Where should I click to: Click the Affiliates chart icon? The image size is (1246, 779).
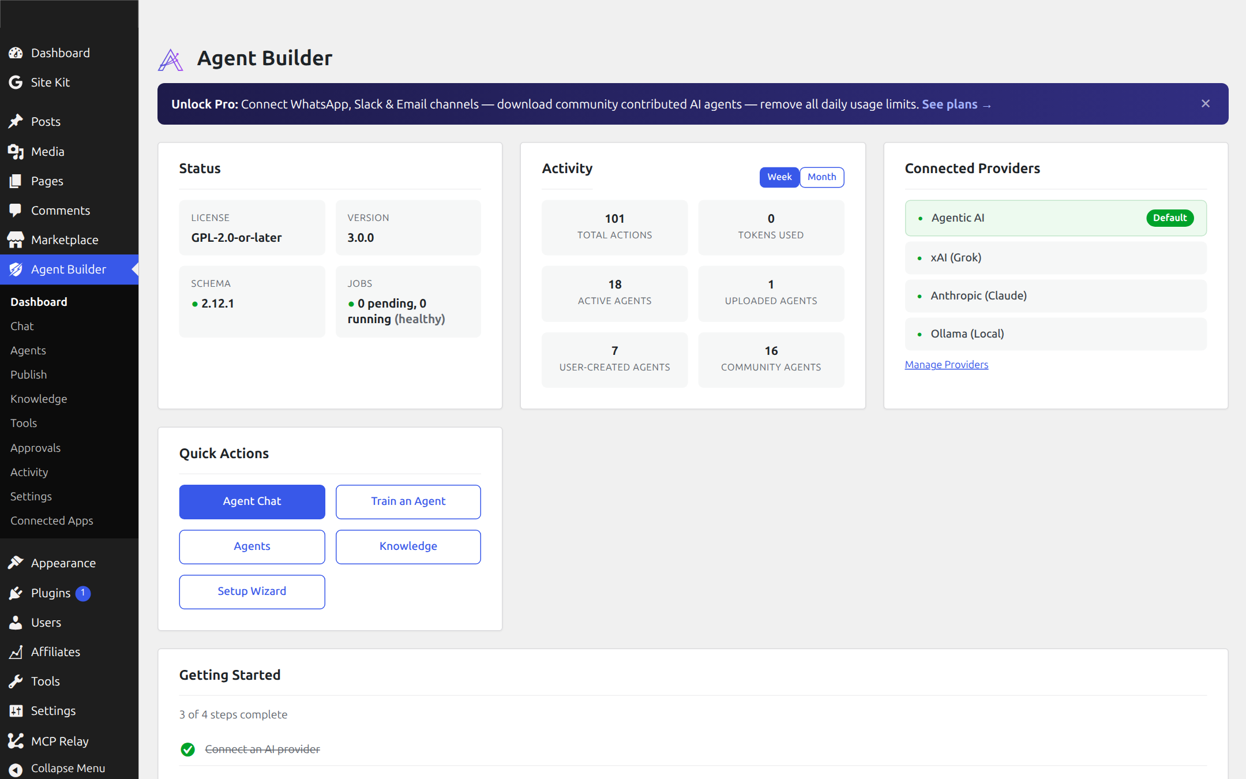[16, 652]
